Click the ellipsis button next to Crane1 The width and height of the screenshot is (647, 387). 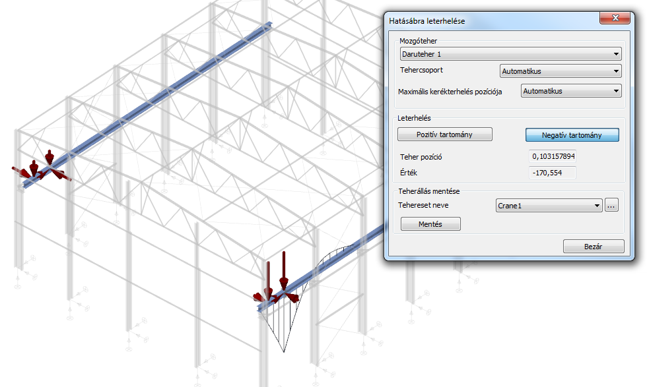click(x=611, y=205)
